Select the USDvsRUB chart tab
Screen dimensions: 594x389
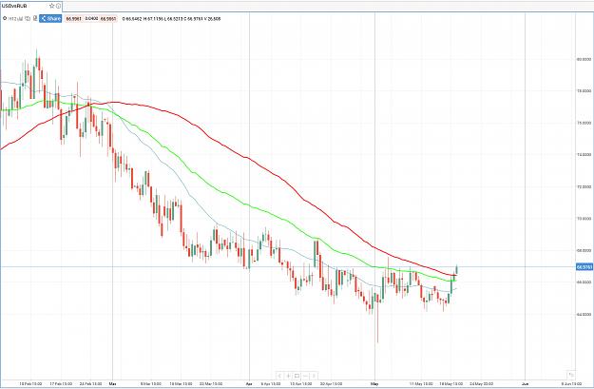pos(31,6)
